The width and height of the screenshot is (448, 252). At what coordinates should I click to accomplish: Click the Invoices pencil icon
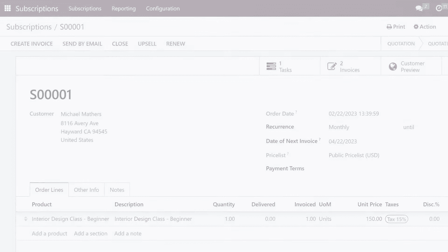[x=332, y=66]
